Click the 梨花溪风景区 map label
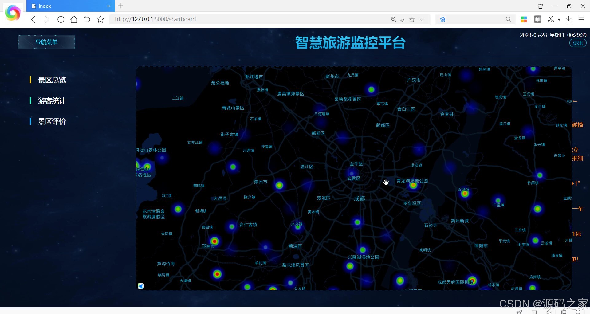This screenshot has width=590, height=314. click(x=295, y=265)
